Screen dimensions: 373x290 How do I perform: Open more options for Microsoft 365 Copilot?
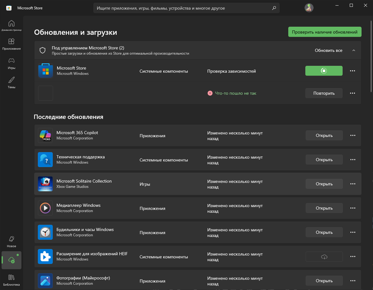[353, 135]
